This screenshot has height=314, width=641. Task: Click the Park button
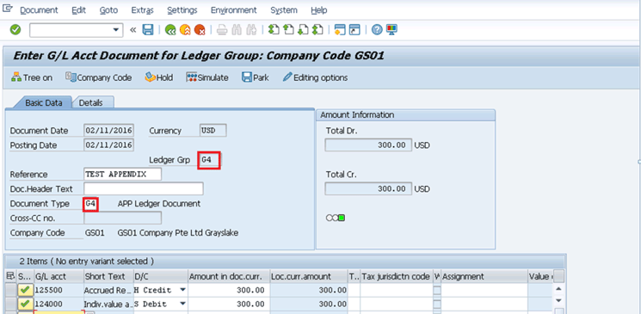pyautogui.click(x=256, y=77)
